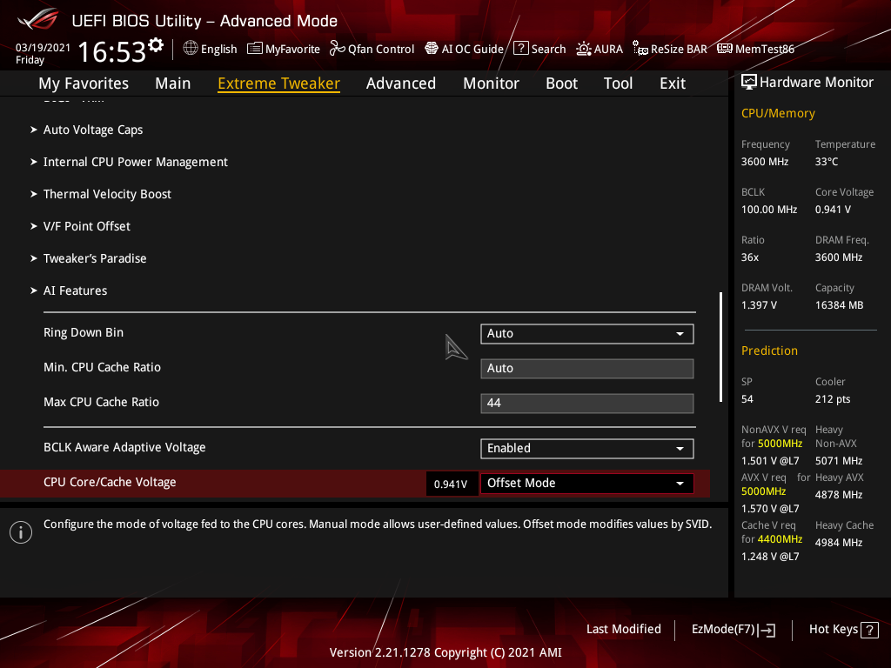Click the 1.397 V DRAM Volt. value
This screenshot has width=891, height=668.
pyautogui.click(x=759, y=305)
